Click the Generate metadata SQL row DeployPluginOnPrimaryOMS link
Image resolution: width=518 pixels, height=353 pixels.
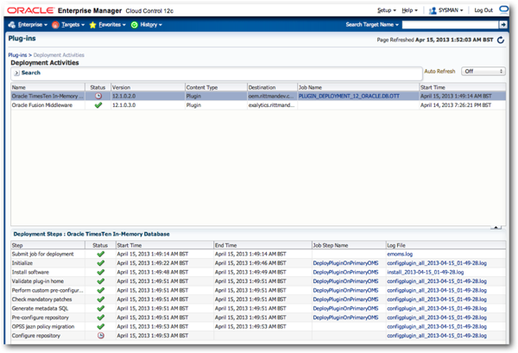(345, 308)
